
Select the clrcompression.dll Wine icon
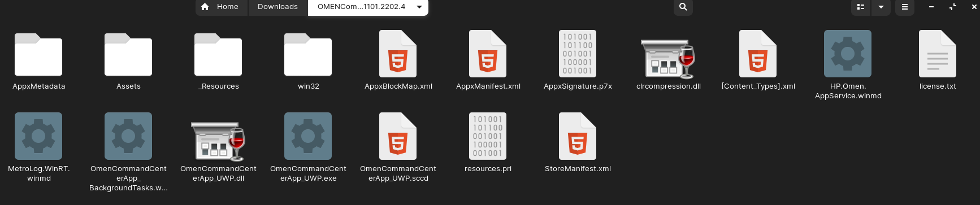667,59
